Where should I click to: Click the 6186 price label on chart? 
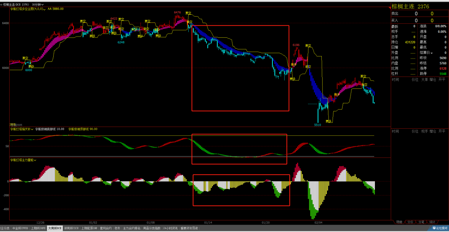click(296, 45)
